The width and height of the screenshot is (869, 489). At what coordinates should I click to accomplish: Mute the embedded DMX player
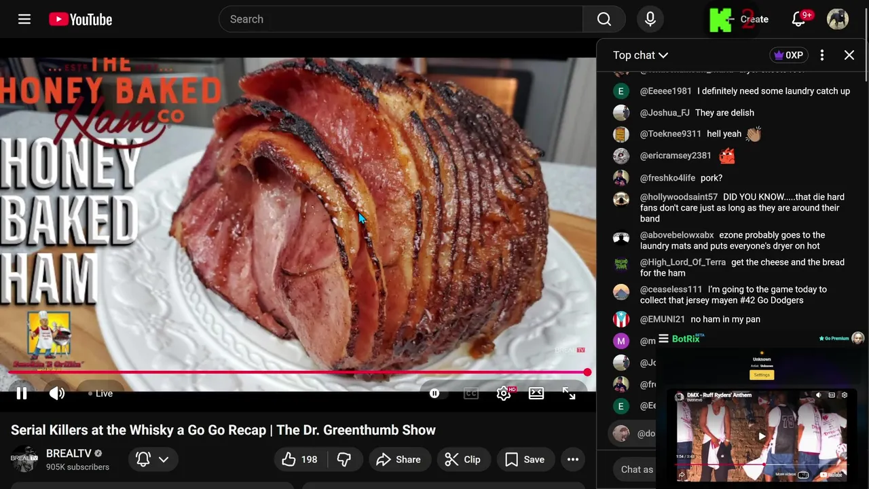pos(819,395)
